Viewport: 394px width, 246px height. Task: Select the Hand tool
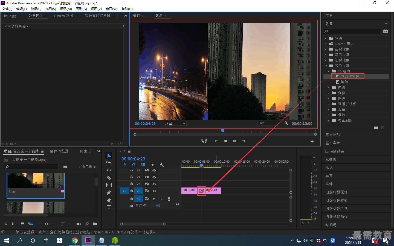(x=109, y=200)
